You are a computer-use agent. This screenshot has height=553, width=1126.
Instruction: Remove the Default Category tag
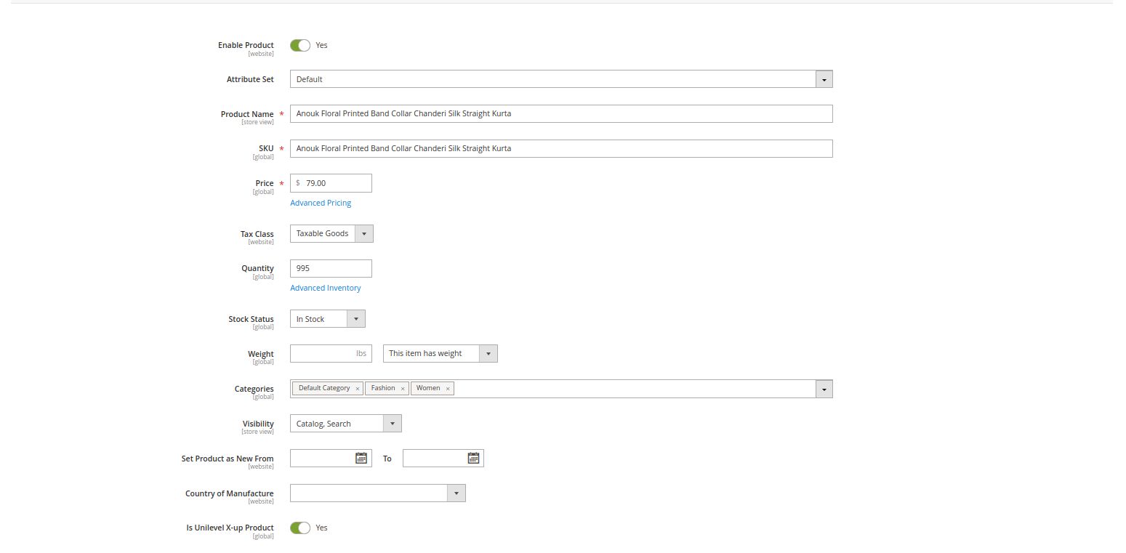point(358,389)
